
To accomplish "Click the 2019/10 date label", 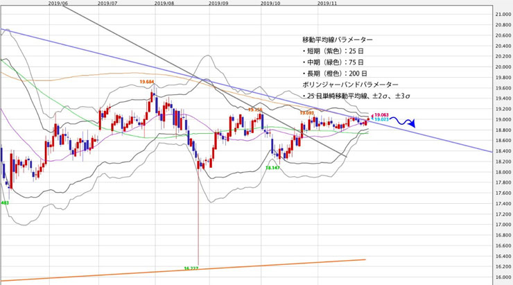I will coord(270,3).
